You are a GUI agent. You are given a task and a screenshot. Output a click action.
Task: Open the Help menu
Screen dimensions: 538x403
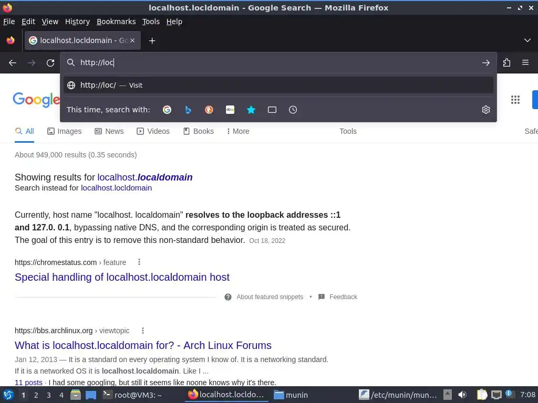[x=174, y=22]
